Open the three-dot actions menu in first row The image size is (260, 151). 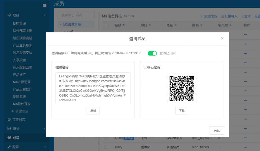245,35
